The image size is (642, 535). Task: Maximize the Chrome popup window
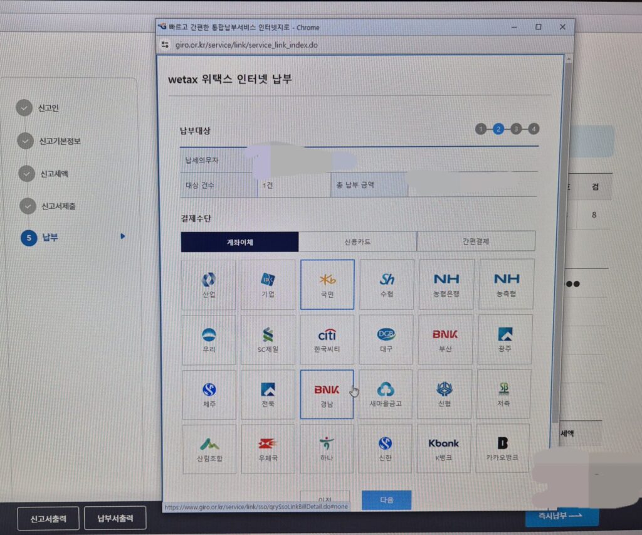[539, 27]
